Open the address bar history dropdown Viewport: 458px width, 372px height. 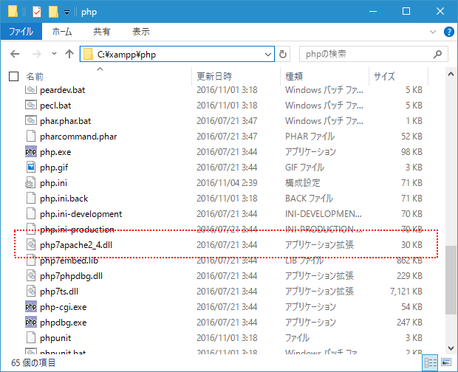pyautogui.click(x=268, y=55)
